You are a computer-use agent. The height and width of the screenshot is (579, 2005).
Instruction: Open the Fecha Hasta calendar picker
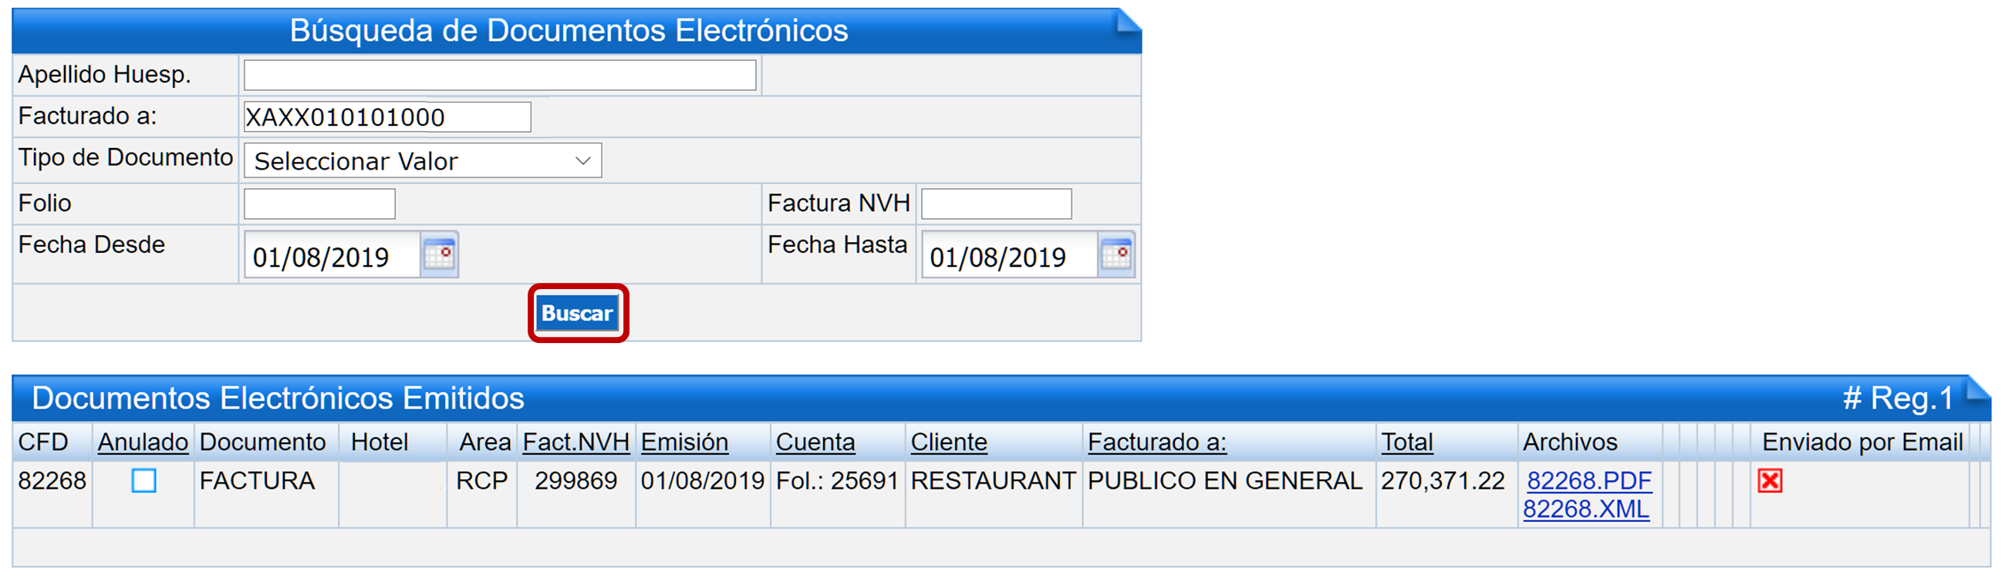point(1116,254)
